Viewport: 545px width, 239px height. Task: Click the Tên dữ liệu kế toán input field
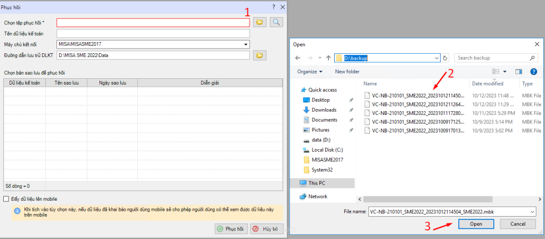(153, 34)
